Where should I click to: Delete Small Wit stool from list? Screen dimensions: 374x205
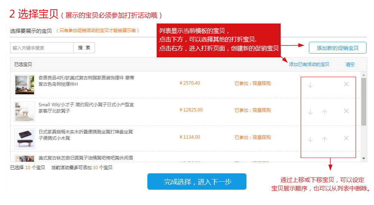(346, 111)
